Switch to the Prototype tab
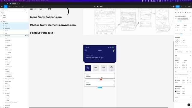This screenshot has height=108, width=192. coord(181,10)
